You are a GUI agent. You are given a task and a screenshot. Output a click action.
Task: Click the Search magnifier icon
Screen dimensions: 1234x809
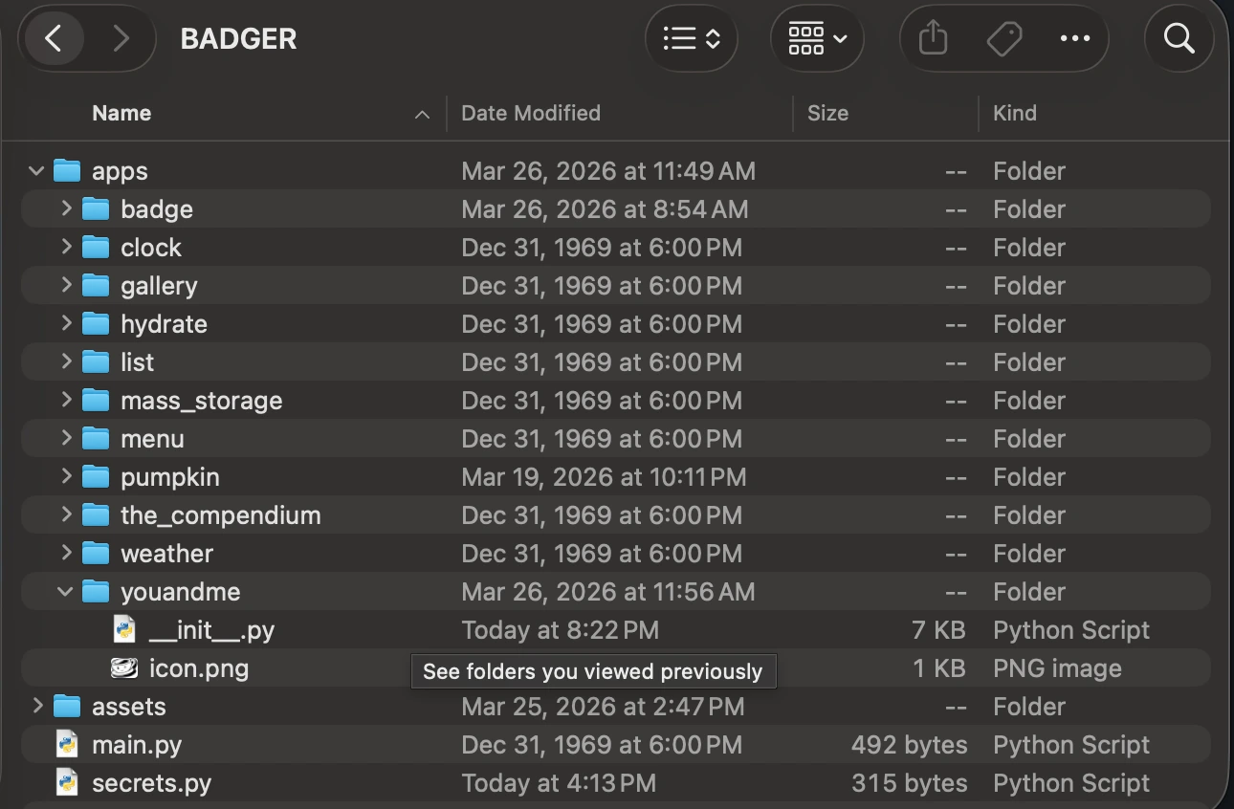click(1179, 38)
